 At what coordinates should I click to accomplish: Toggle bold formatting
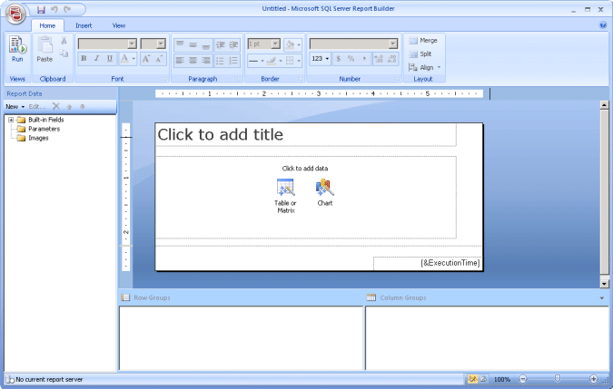(84, 59)
